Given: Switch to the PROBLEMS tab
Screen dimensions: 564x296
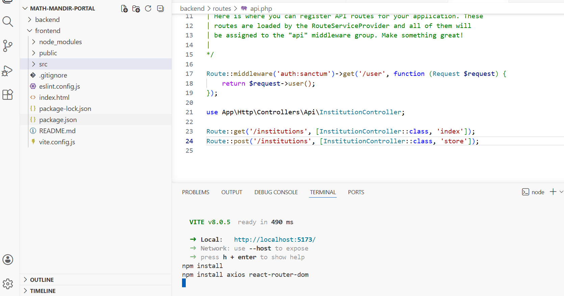Looking at the screenshot, I should tap(196, 192).
